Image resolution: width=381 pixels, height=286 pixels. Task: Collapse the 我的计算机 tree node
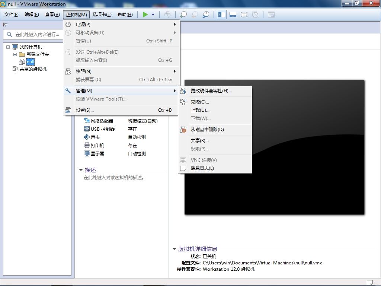pyautogui.click(x=8, y=47)
